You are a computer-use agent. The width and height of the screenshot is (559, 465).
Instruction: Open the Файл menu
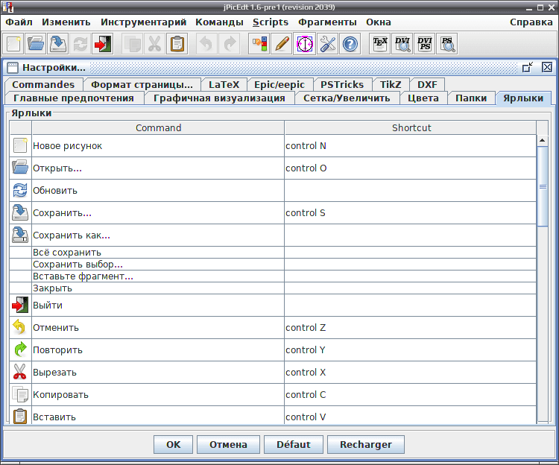[x=19, y=22]
